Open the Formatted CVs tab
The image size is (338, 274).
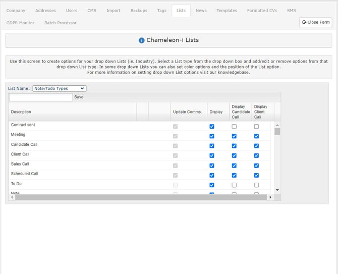262,11
